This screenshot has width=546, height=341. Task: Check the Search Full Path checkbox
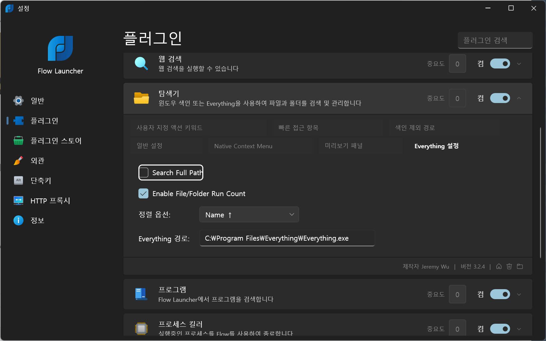click(144, 172)
